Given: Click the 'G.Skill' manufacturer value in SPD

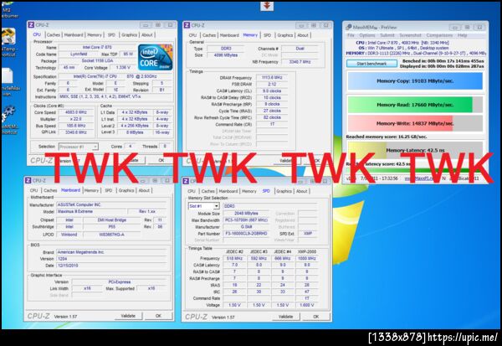Looking at the screenshot, I should 246,227.
